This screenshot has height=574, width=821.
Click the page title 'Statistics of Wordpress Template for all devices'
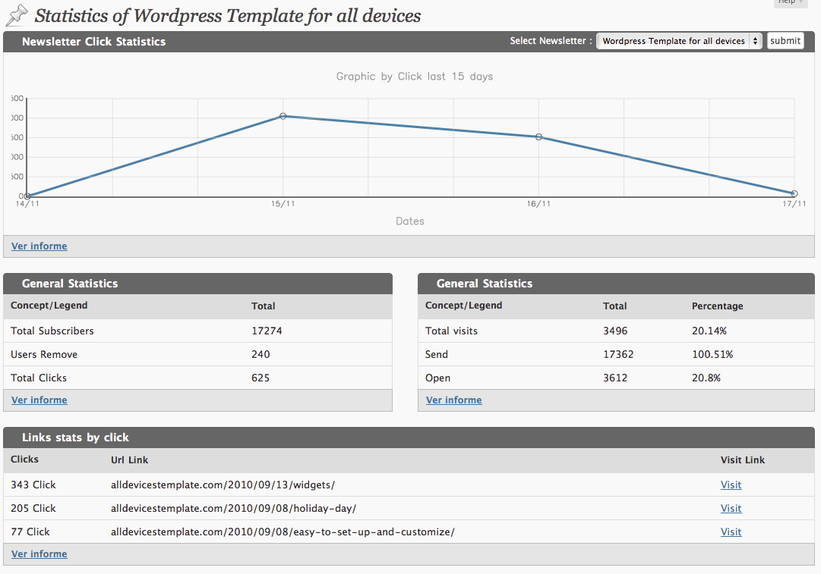point(228,16)
